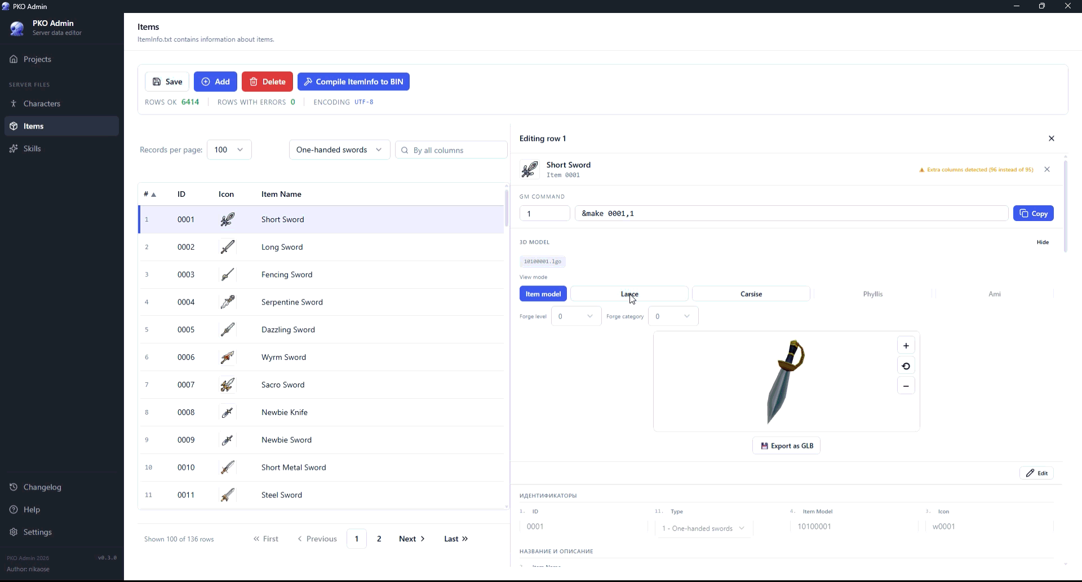
Task: Click the search By all columns field
Action: click(456, 150)
